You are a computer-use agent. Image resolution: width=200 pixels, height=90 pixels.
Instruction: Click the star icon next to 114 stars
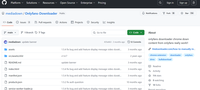click(x=149, y=76)
